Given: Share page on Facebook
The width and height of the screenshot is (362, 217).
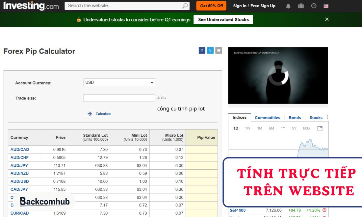Looking at the screenshot, I should [202, 50].
